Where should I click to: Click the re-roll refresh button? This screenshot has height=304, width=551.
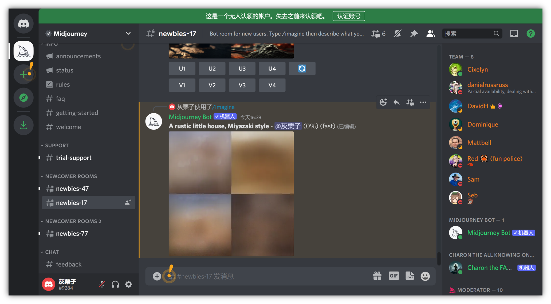(x=302, y=69)
